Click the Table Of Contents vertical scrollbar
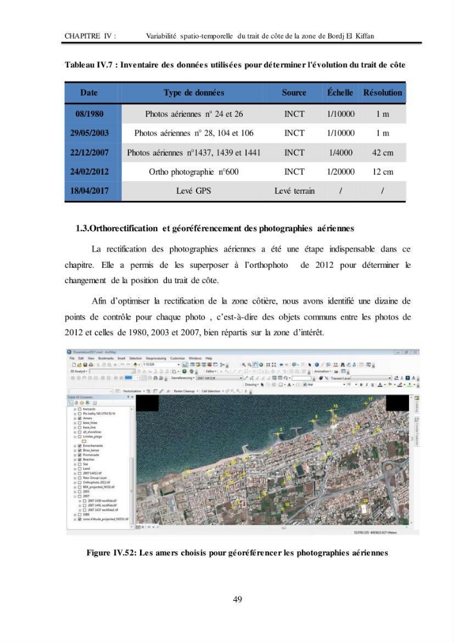 coord(132,467)
